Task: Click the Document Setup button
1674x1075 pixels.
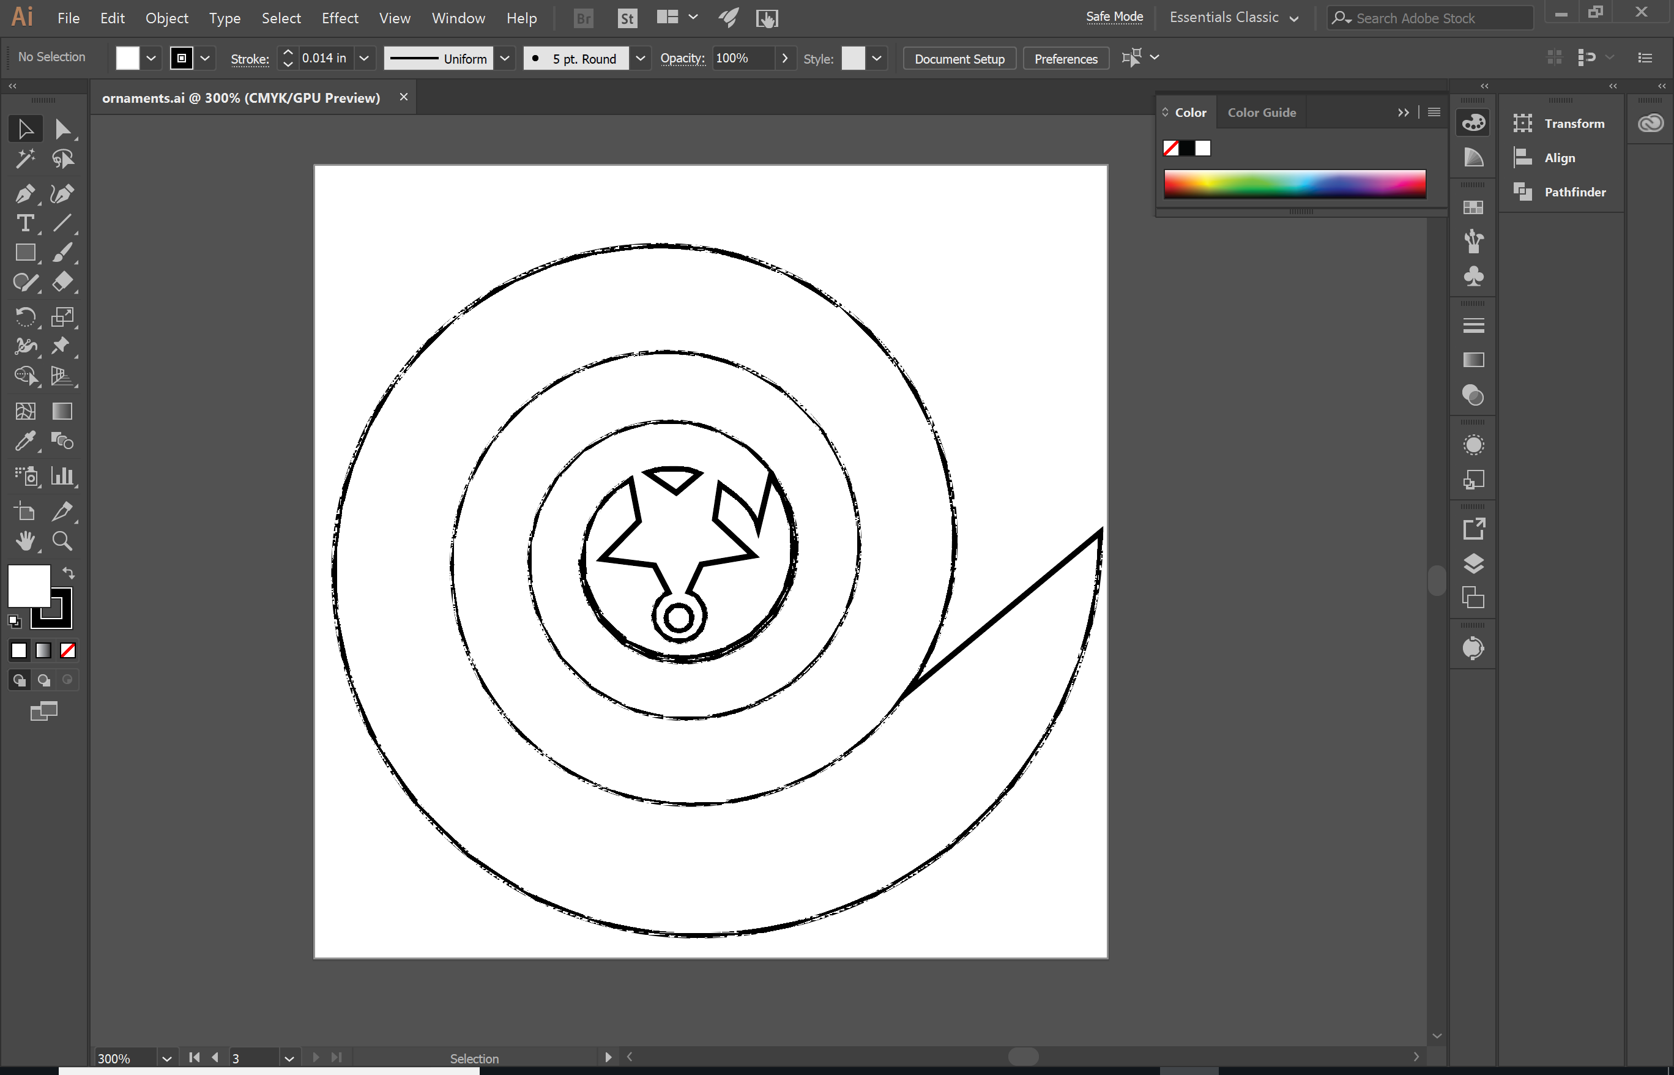Action: 959,59
